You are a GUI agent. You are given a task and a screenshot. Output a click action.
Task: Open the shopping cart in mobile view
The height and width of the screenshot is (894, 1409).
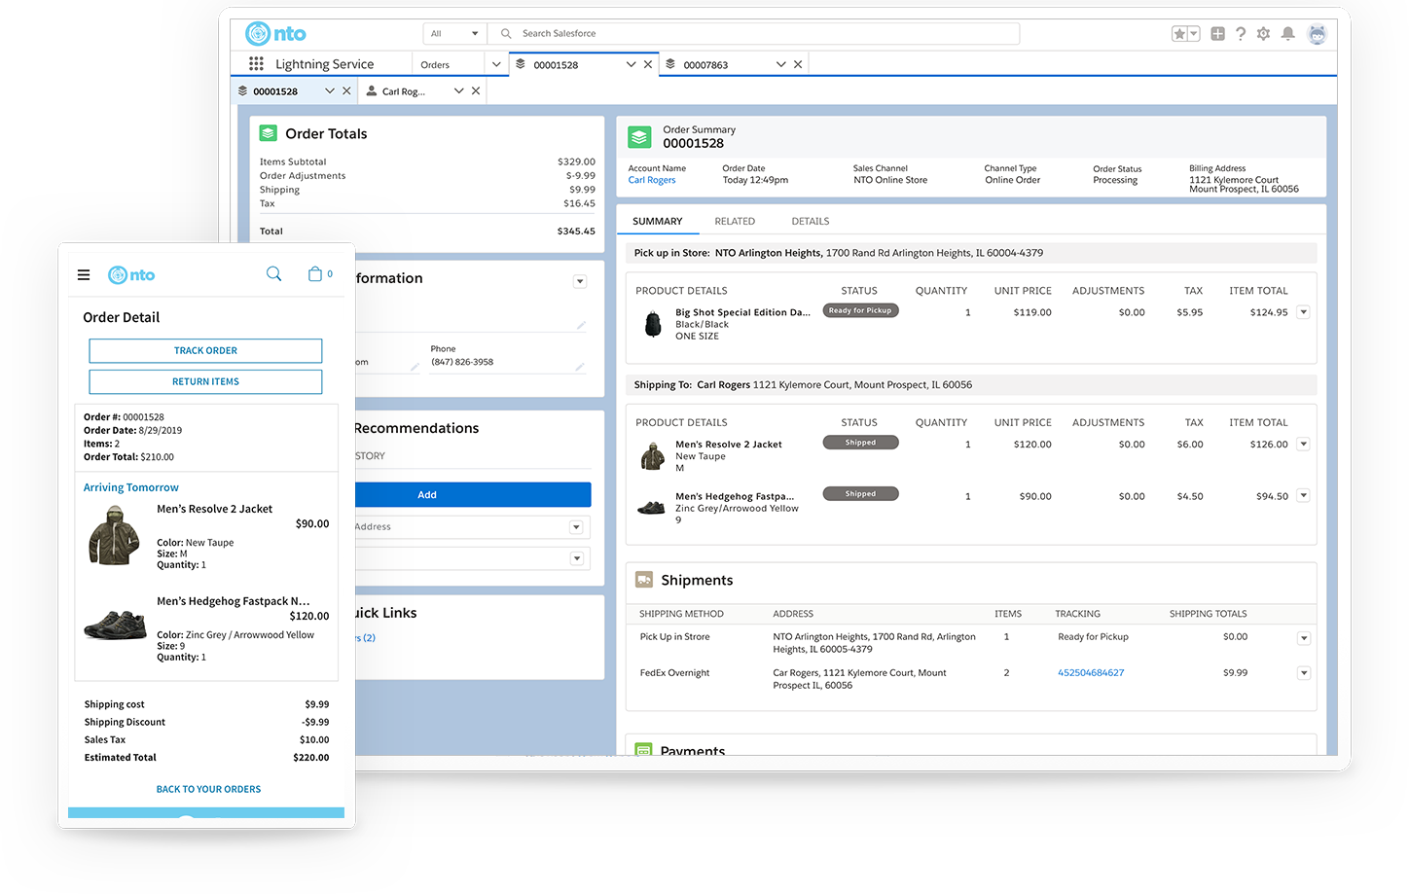(x=313, y=273)
